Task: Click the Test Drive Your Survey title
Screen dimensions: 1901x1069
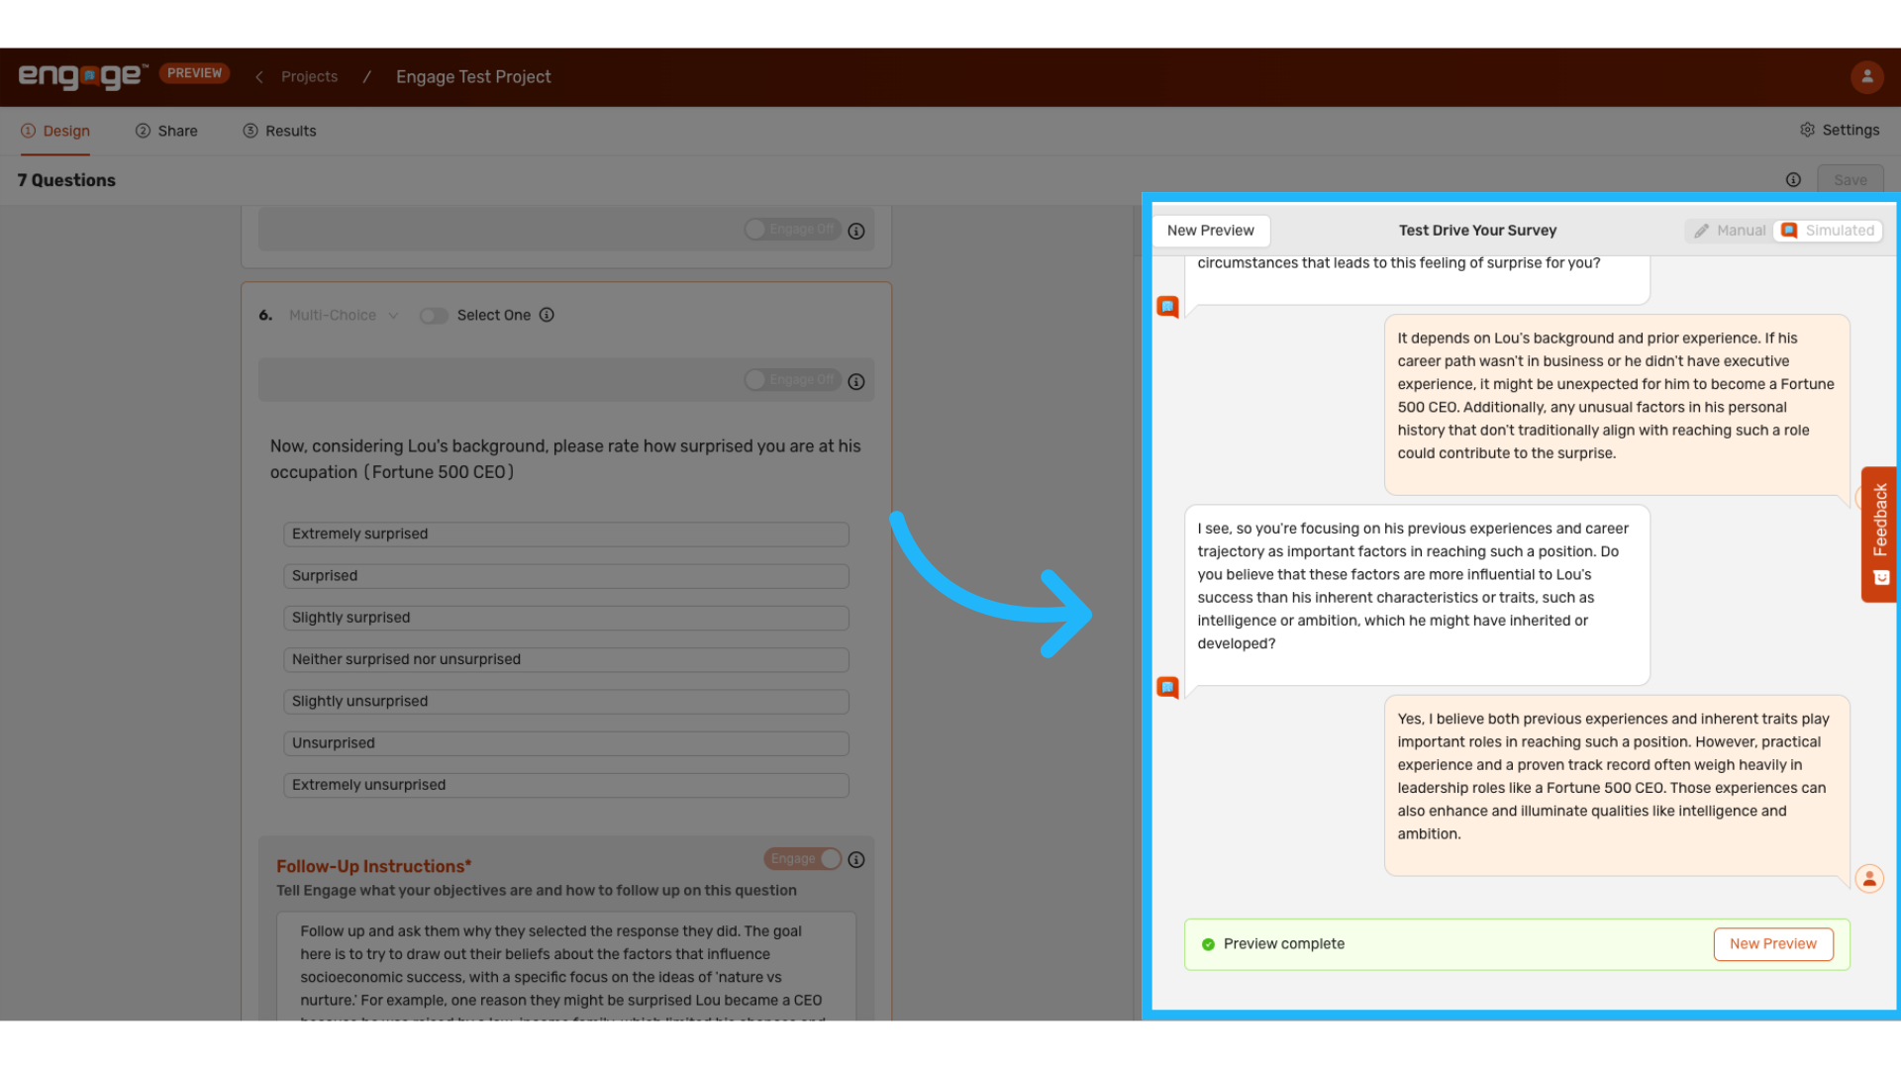Action: pyautogui.click(x=1477, y=231)
